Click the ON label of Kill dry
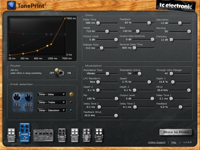200x150 pixels. (x=69, y=73)
